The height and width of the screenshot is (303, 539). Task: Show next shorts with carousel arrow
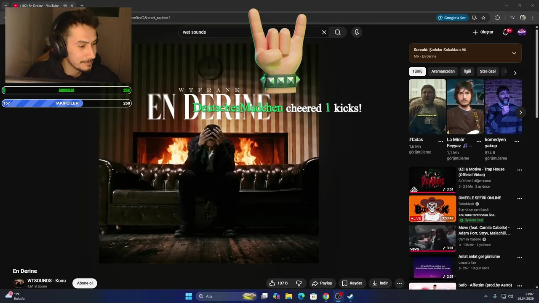(x=521, y=112)
